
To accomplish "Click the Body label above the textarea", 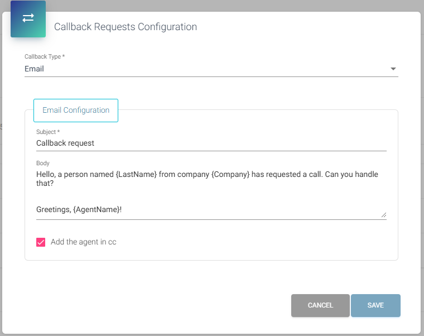I will pyautogui.click(x=43, y=164).
